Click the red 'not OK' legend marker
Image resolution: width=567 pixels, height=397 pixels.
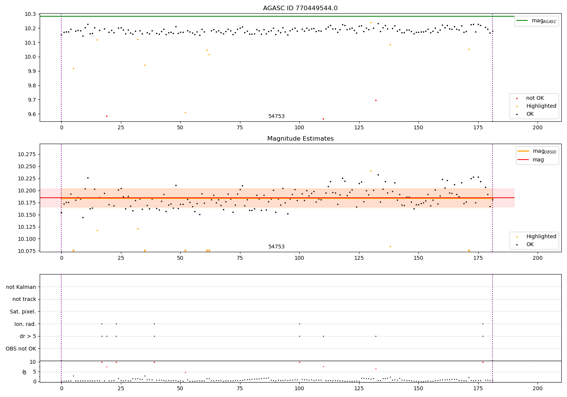[517, 98]
